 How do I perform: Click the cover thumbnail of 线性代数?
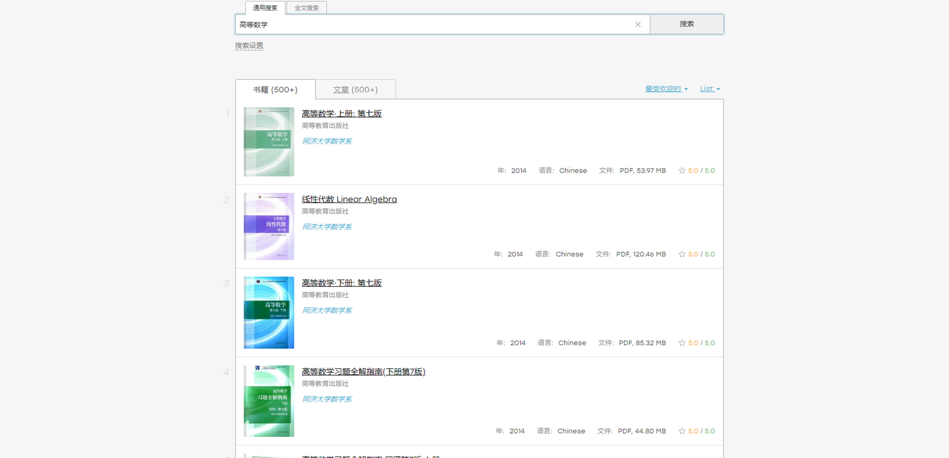pyautogui.click(x=268, y=226)
